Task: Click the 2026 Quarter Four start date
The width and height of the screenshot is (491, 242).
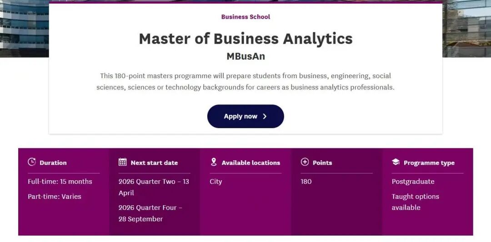Action: tap(150, 213)
